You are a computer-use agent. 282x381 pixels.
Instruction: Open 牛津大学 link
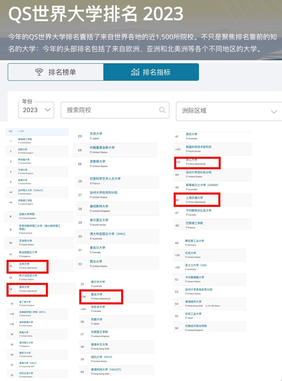[23, 170]
